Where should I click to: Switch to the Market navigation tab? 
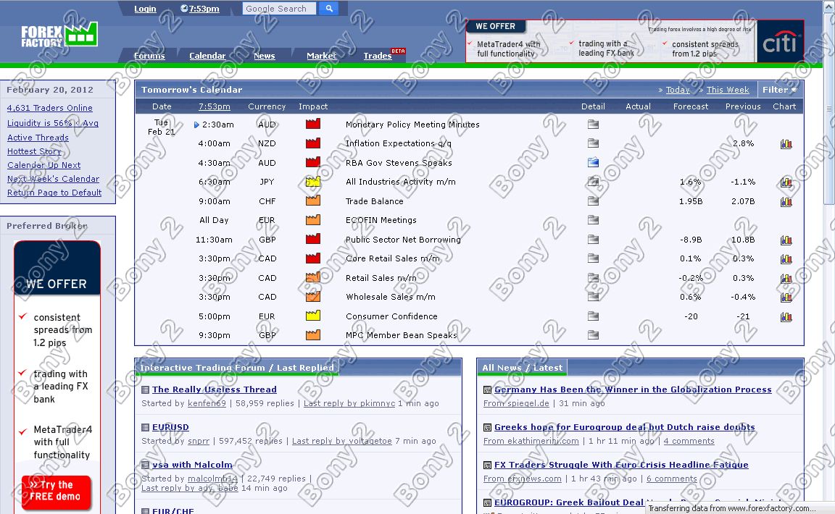point(321,56)
